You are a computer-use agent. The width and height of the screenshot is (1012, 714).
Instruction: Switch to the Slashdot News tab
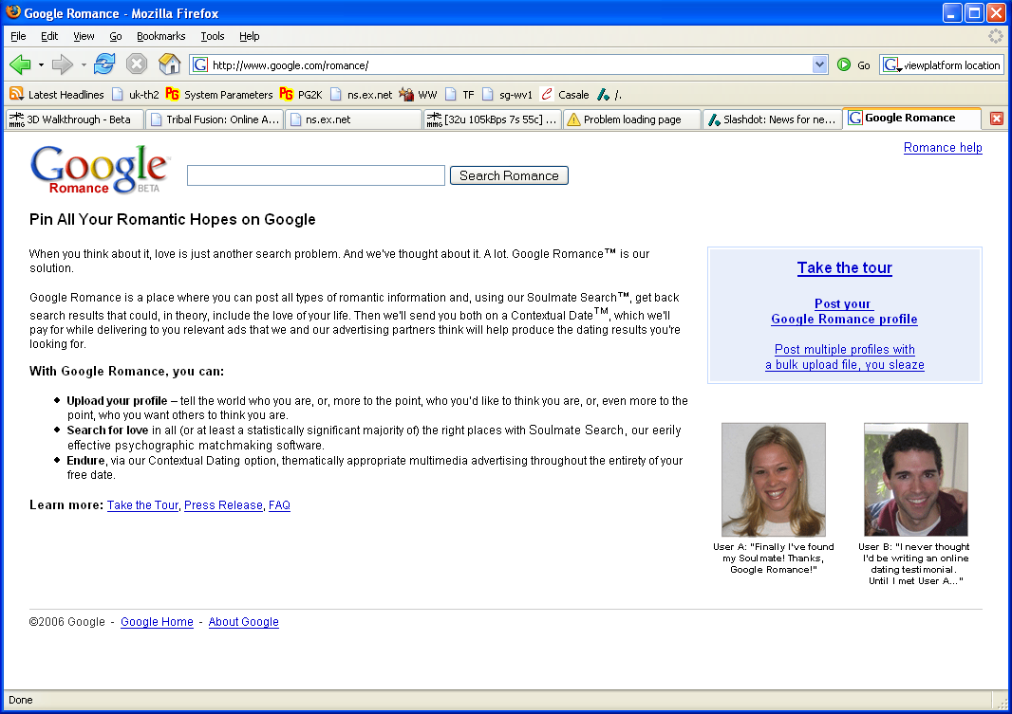pos(772,119)
